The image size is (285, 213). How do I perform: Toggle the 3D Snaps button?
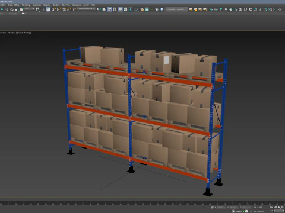(x=54, y=9)
